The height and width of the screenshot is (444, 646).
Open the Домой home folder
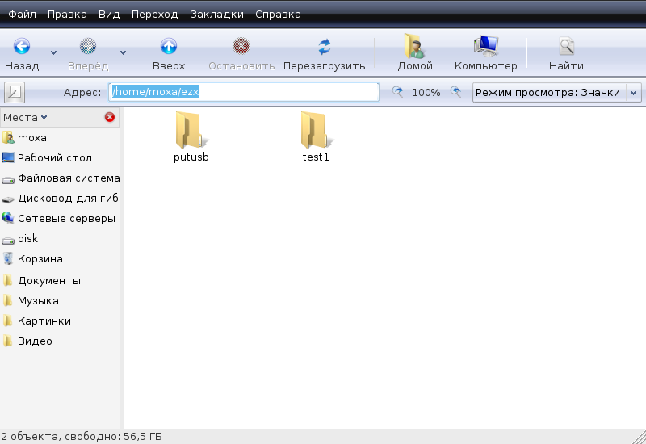[415, 53]
